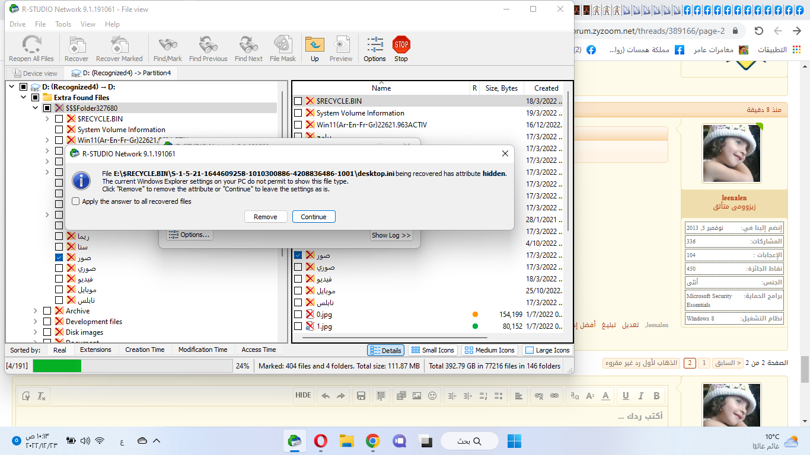Expand the Archive tree node
This screenshot has height=455, width=810.
click(35, 311)
